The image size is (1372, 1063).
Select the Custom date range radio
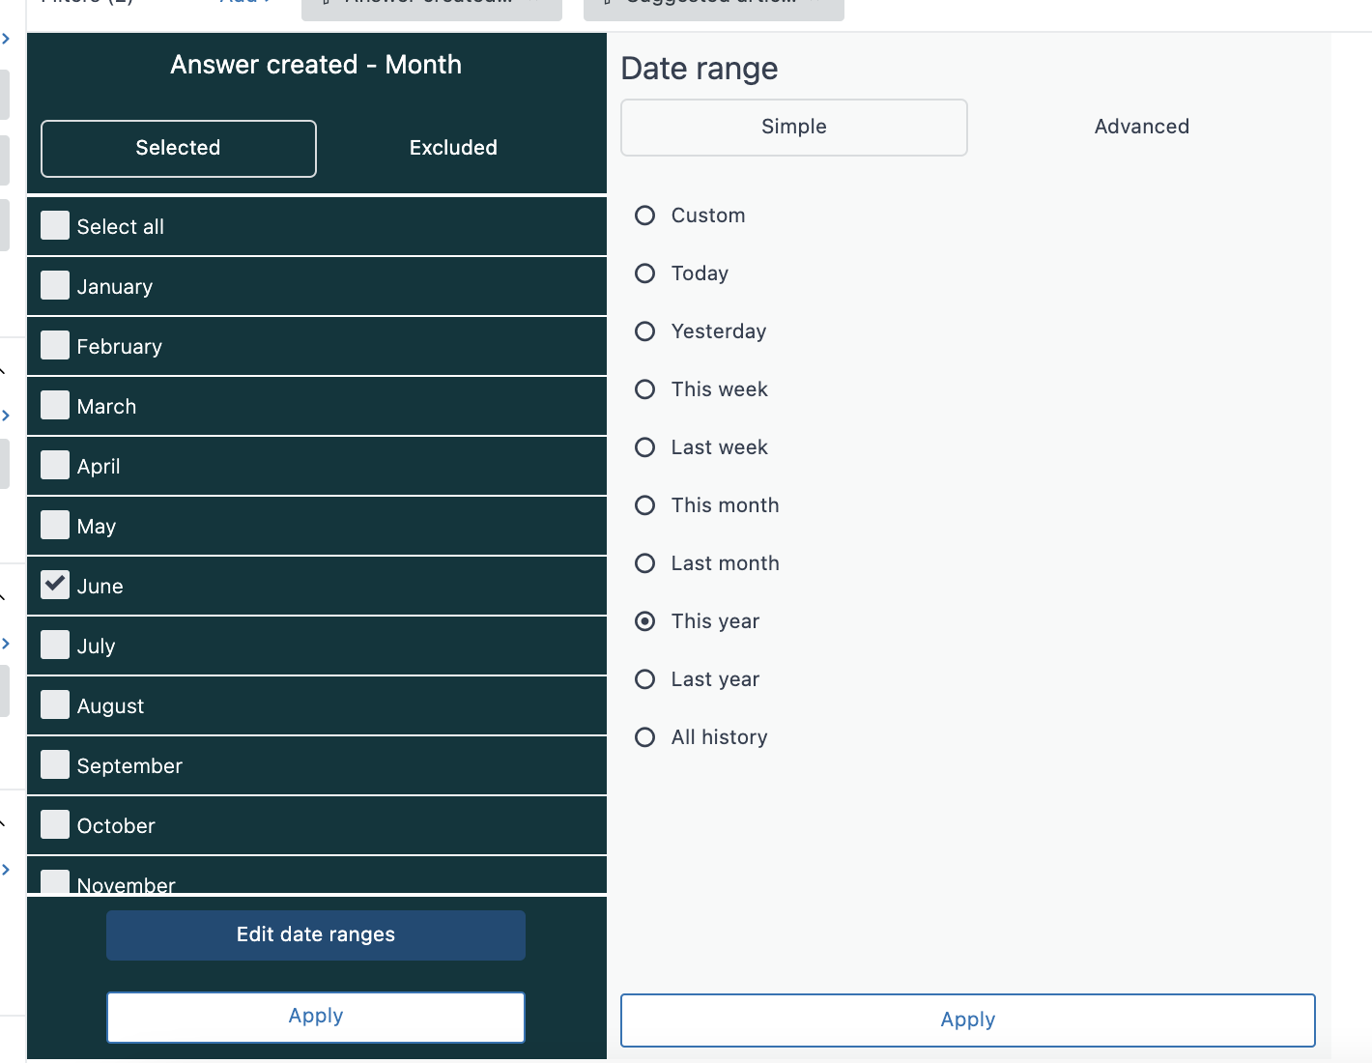tap(644, 215)
